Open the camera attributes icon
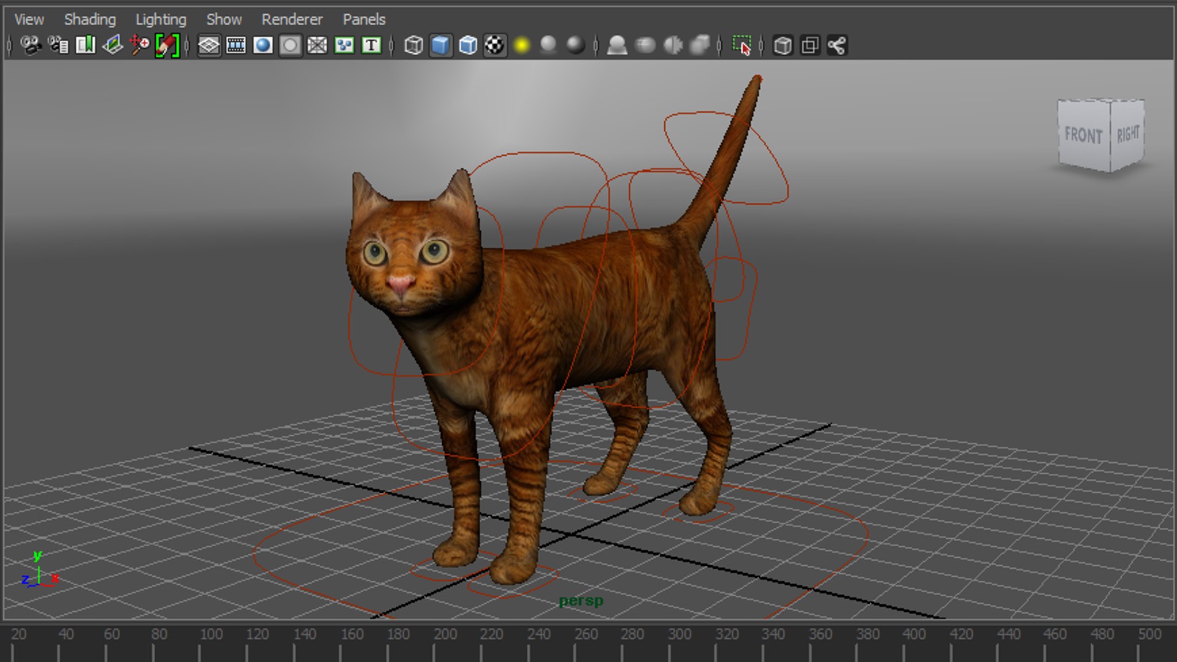Viewport: 1177px width, 662px height. pos(58,45)
